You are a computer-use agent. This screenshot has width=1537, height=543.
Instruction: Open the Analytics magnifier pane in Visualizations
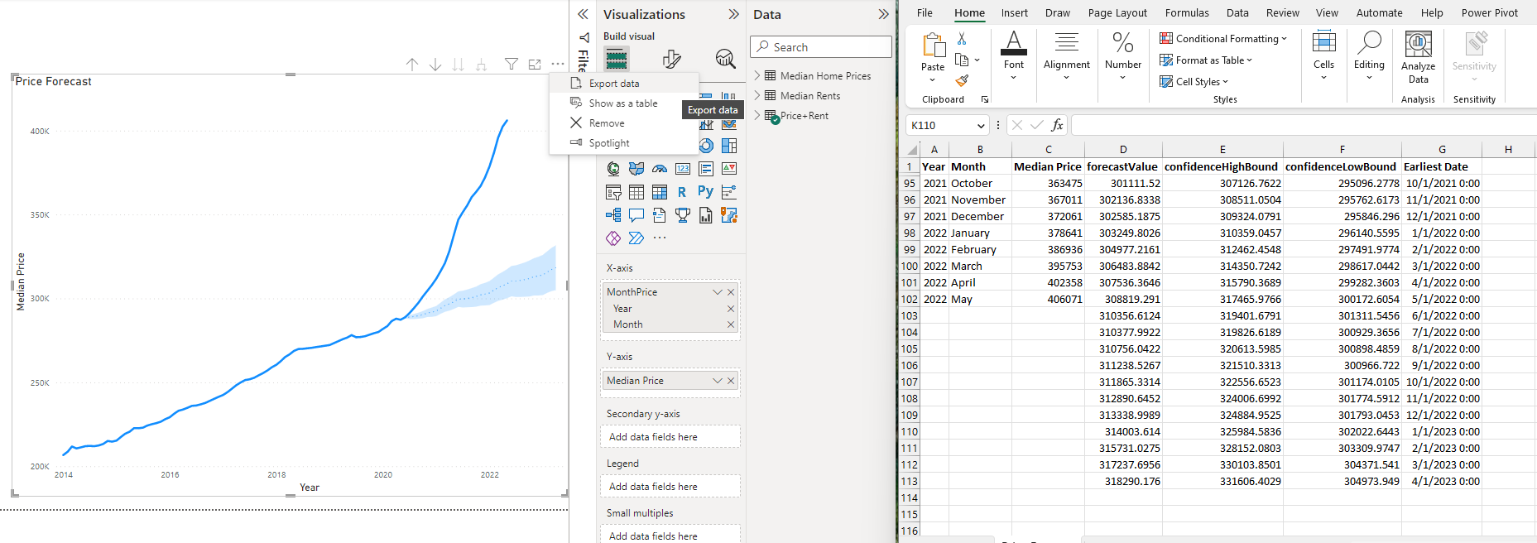pos(725,59)
